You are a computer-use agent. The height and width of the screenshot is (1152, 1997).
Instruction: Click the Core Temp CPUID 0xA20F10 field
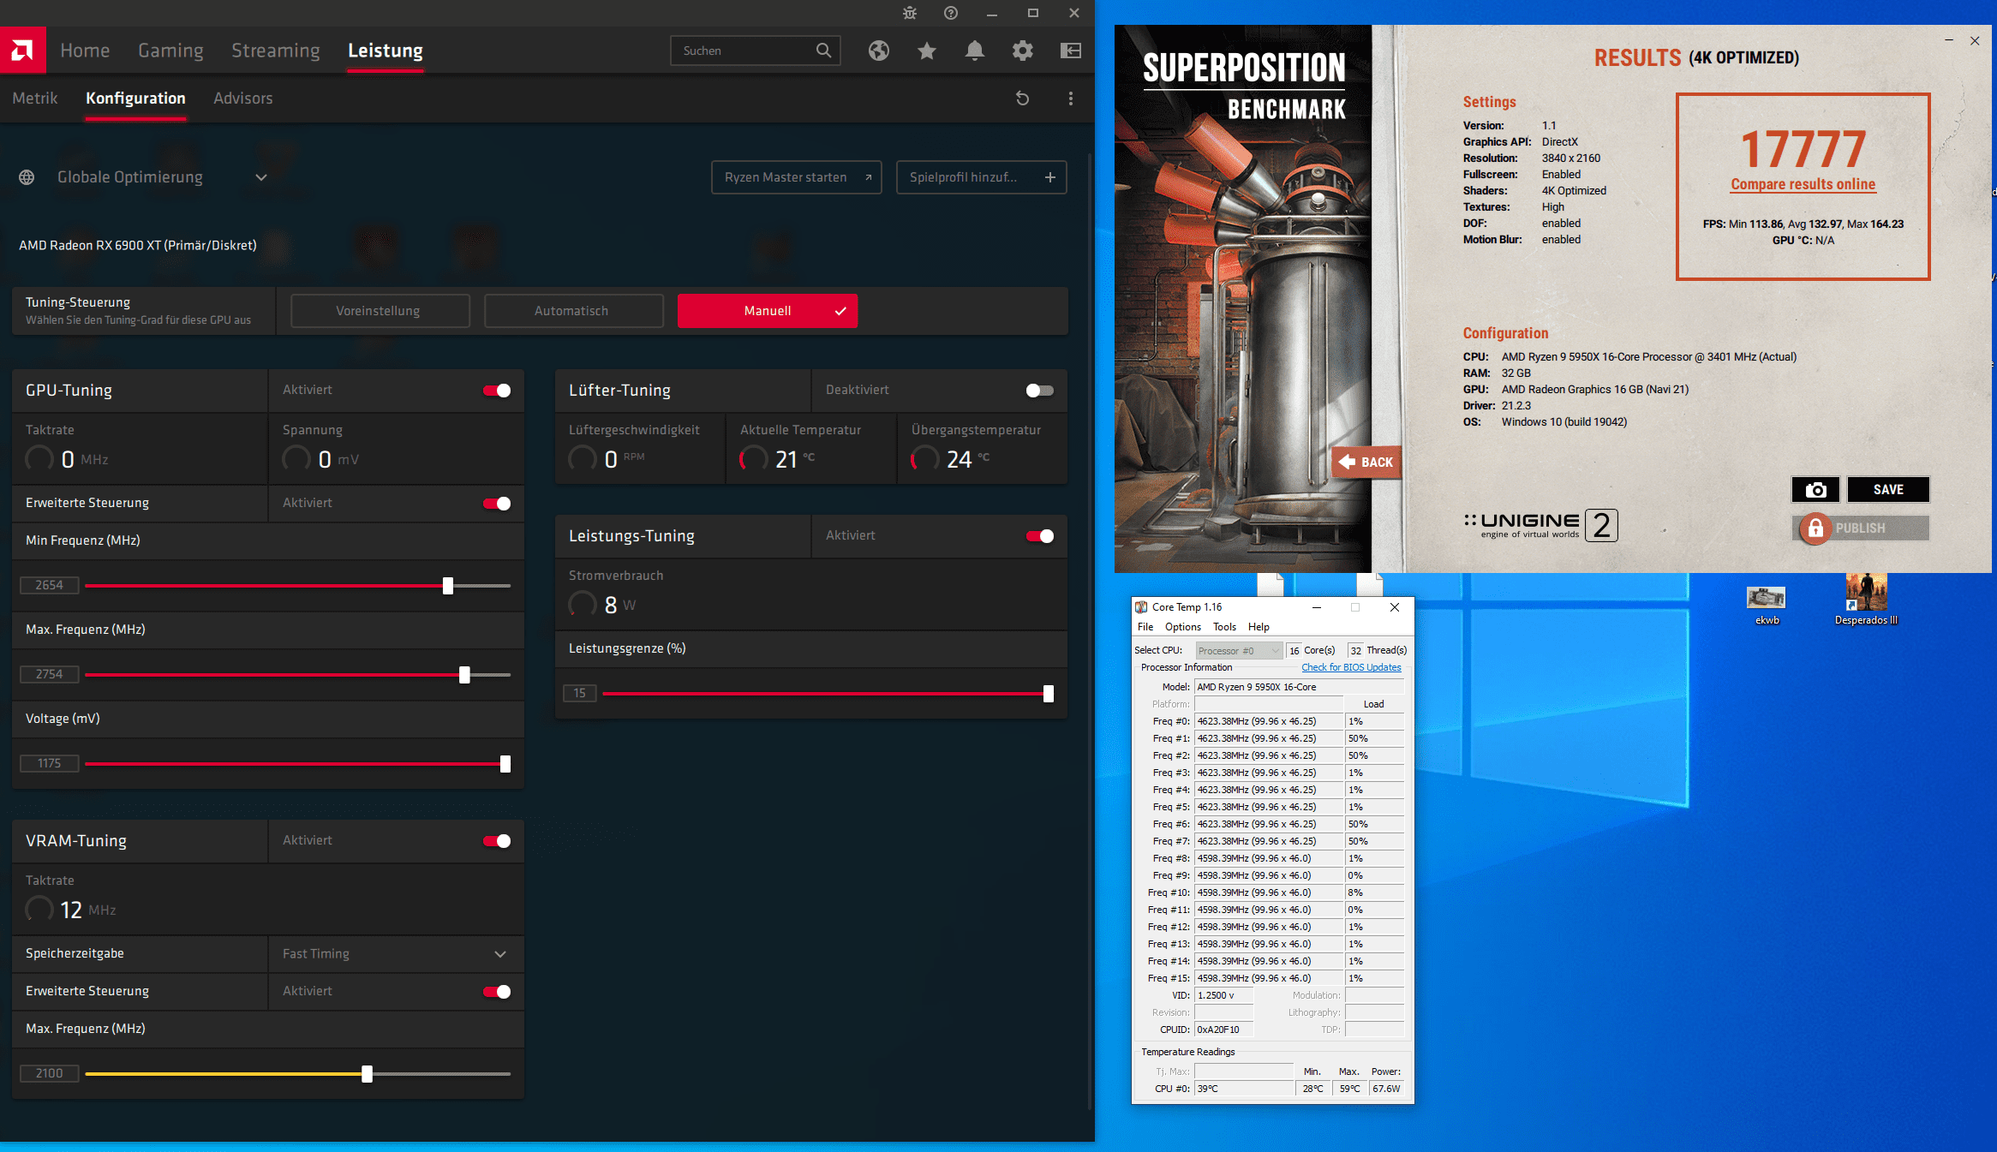[1224, 1030]
